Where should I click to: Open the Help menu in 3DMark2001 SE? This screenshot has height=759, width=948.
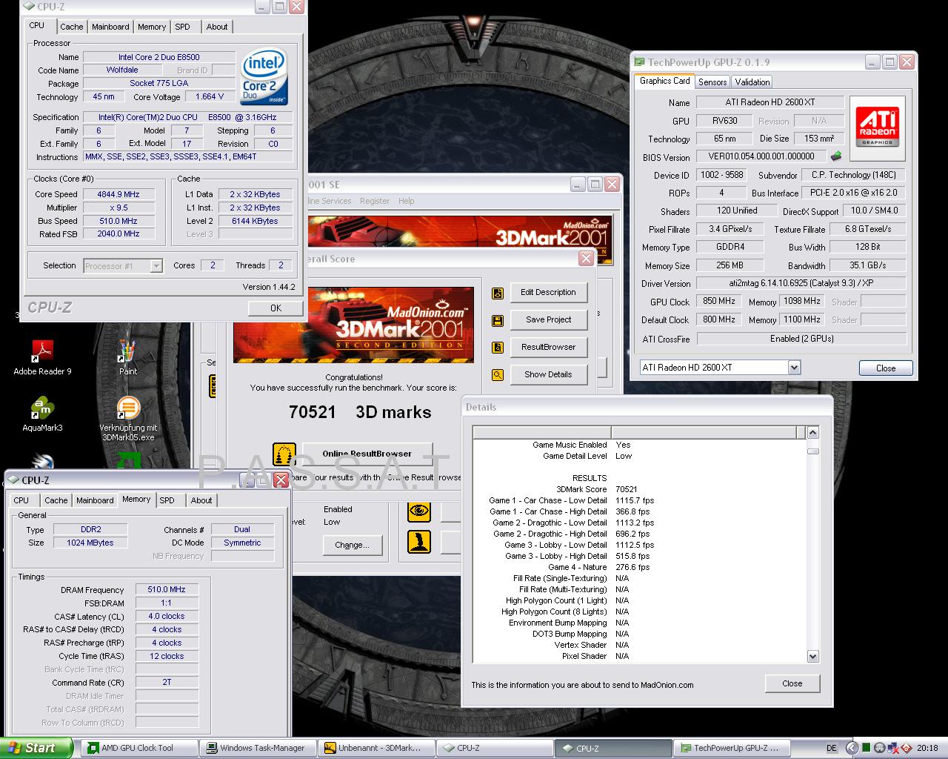407,201
